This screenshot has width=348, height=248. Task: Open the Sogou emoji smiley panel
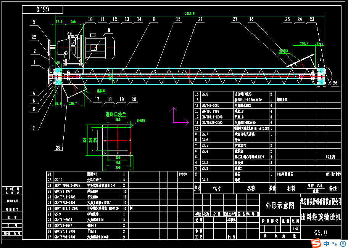tap(343, 244)
